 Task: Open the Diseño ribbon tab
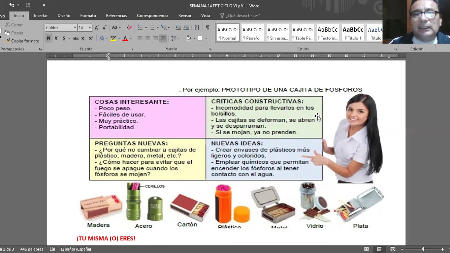click(64, 15)
